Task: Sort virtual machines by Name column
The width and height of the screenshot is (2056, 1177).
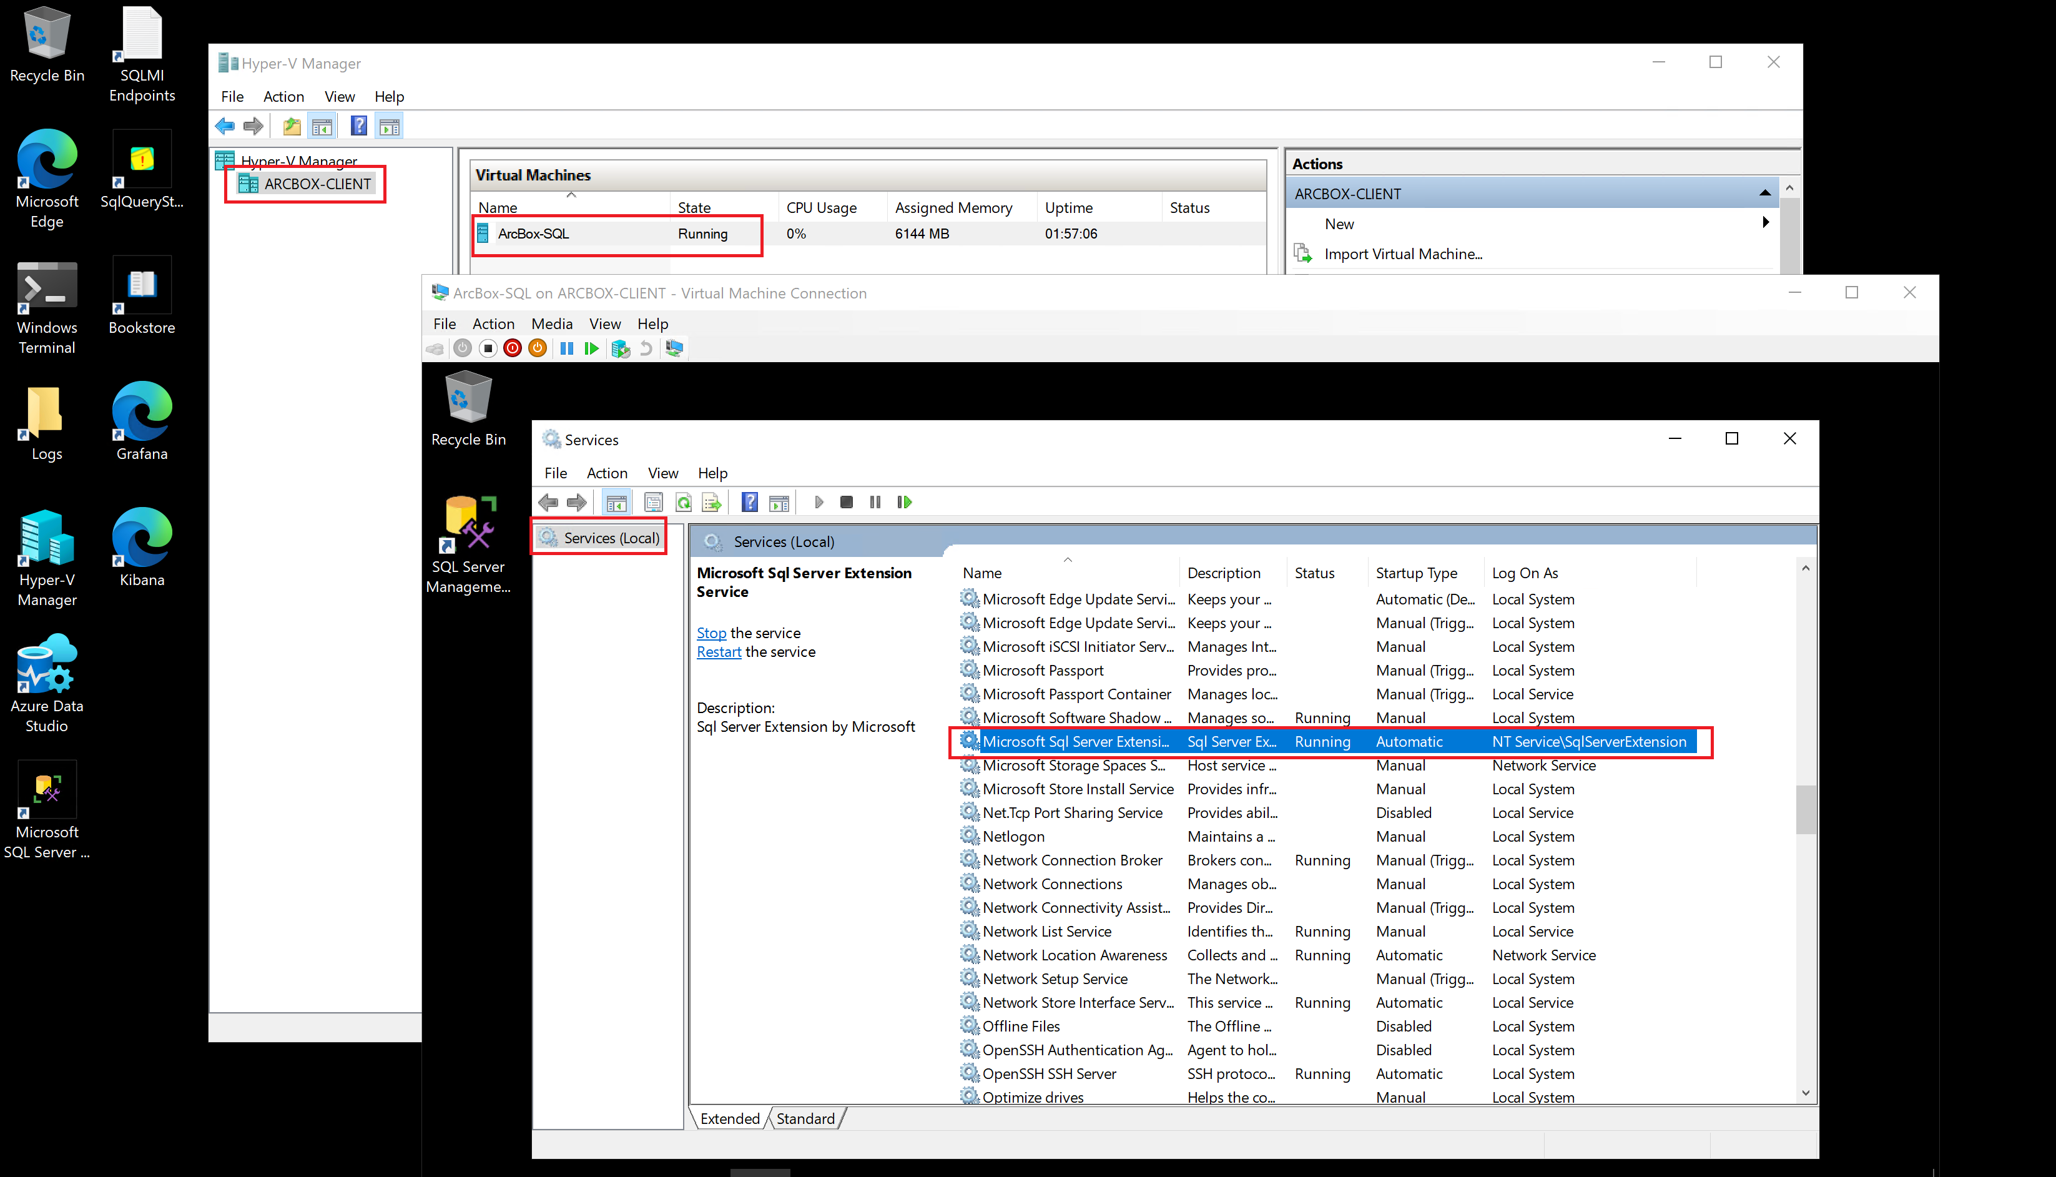Action: (571, 207)
